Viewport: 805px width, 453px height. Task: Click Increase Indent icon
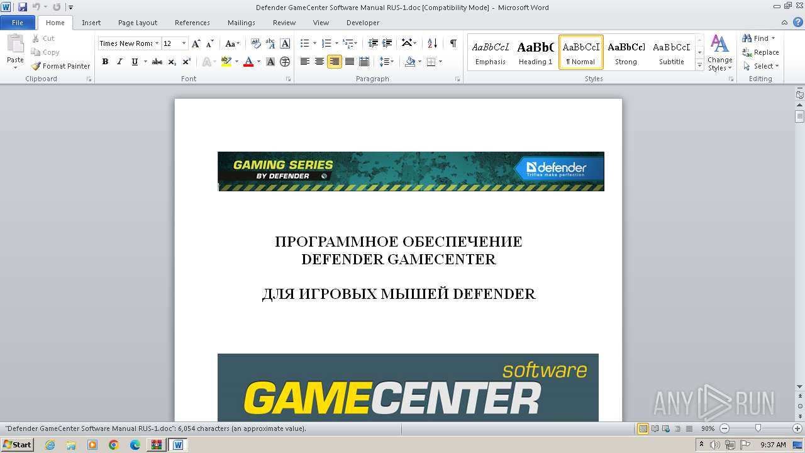click(x=387, y=43)
